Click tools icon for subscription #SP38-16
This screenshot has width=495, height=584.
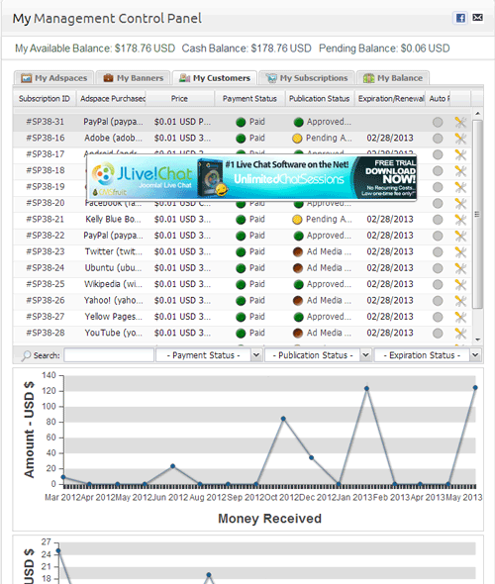[460, 139]
